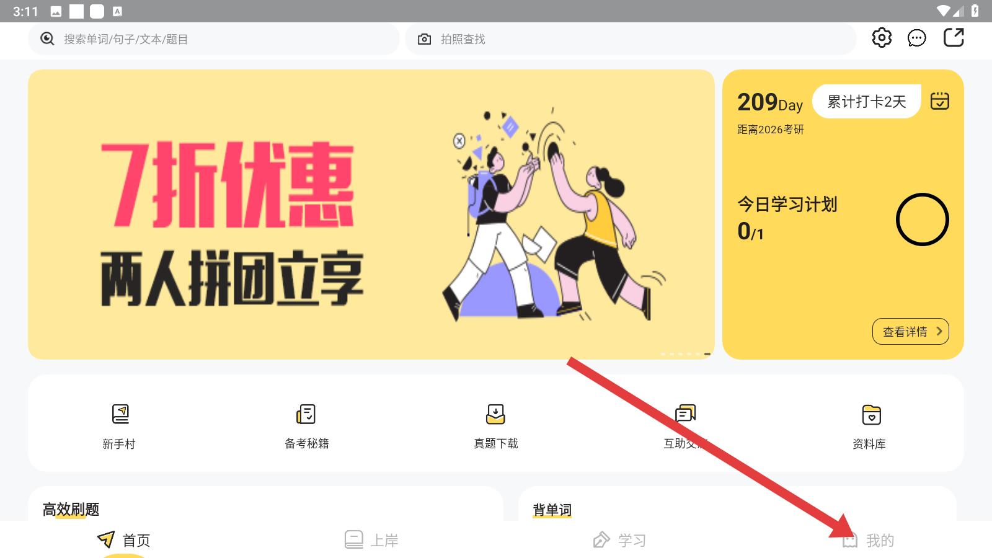Tap the share icon at top right
Screen dimensions: 992x558
(954, 38)
